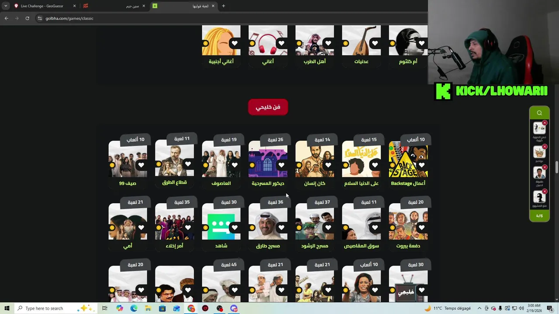The height and width of the screenshot is (314, 559).
Task: Favorite the أم كلثوم category
Action: [421, 43]
